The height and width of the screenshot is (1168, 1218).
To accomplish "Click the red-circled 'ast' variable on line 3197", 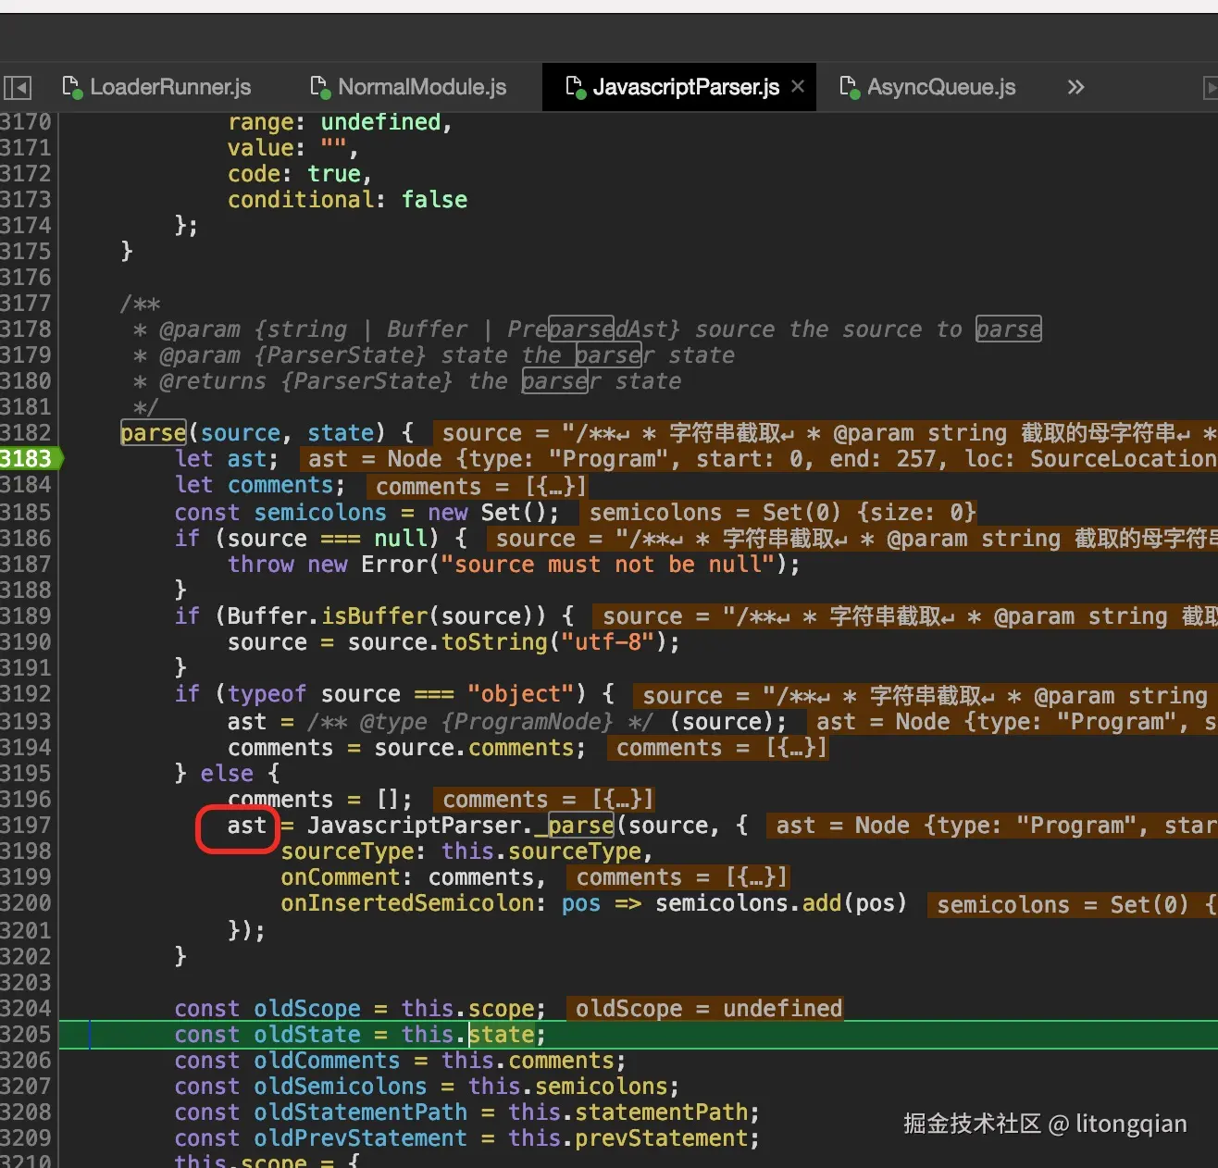I will pyautogui.click(x=246, y=826).
